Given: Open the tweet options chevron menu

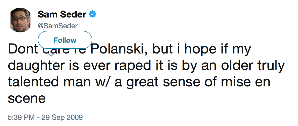Looking at the screenshot, I should point(52,54).
